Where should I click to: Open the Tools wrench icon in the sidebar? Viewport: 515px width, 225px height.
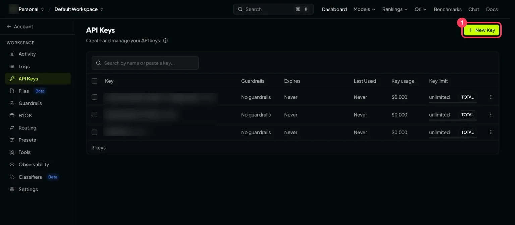(12, 152)
